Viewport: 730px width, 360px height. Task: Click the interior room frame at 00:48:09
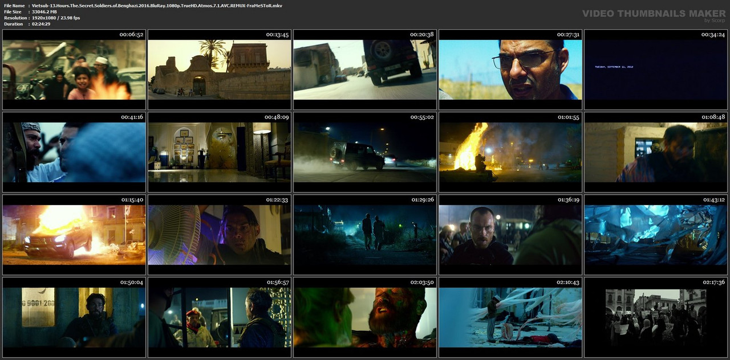coord(220,152)
